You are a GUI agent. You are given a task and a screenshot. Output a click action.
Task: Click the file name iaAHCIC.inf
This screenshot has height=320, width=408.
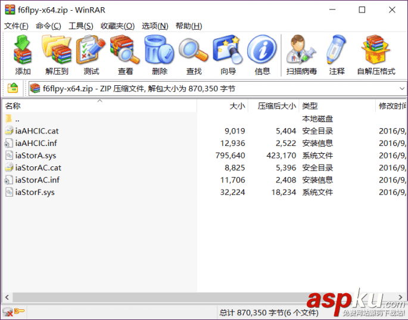pos(36,143)
